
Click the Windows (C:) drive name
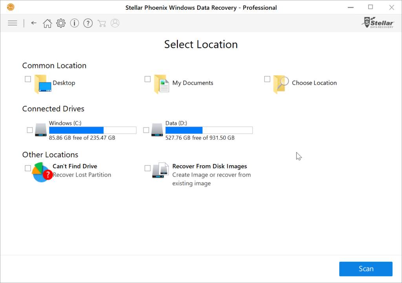pos(65,123)
